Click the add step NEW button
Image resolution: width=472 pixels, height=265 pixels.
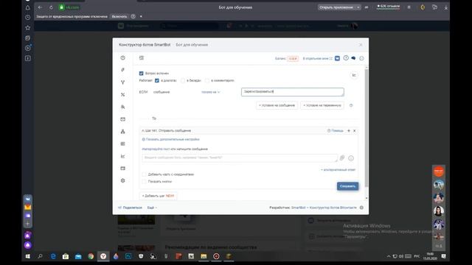[158, 196]
